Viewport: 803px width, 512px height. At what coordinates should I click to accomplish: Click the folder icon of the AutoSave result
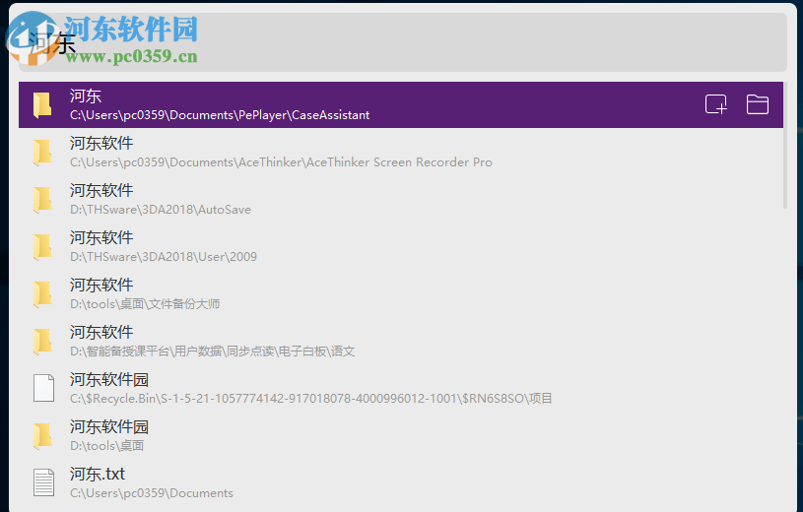pos(42,200)
